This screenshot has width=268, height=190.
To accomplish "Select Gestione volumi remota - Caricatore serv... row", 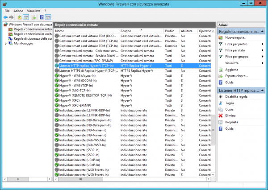I will point(133,51).
